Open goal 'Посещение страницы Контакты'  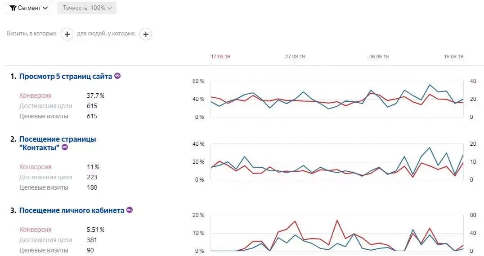(x=58, y=143)
